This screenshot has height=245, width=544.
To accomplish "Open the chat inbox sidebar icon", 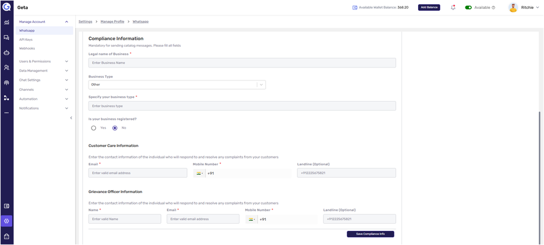I will coord(7,37).
